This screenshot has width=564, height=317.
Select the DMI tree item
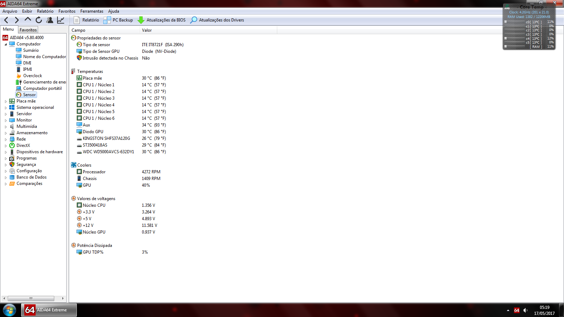[x=27, y=63]
